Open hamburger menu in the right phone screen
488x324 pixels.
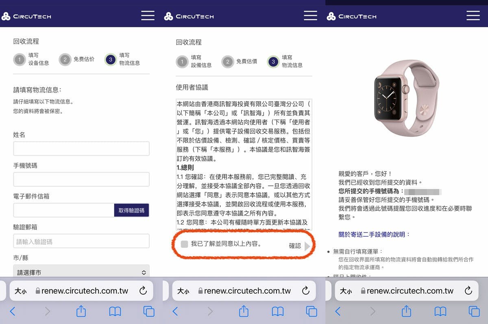point(473,16)
